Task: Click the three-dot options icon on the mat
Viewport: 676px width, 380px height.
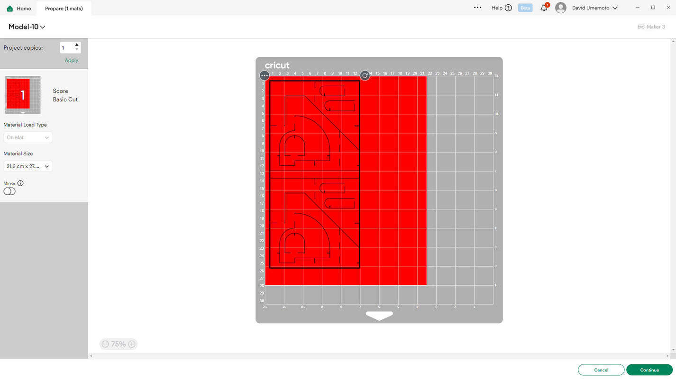Action: coord(265,76)
